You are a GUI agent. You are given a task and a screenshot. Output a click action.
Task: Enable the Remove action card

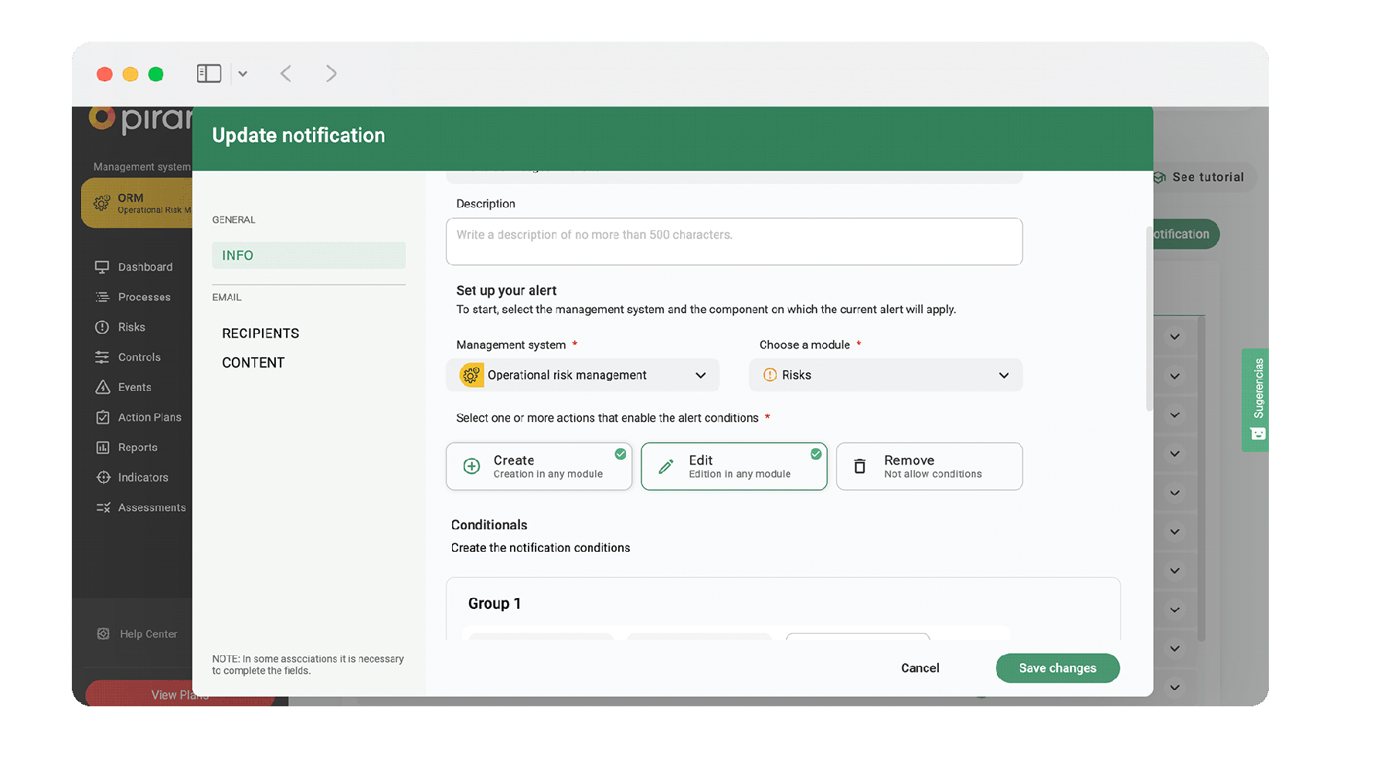pos(928,466)
